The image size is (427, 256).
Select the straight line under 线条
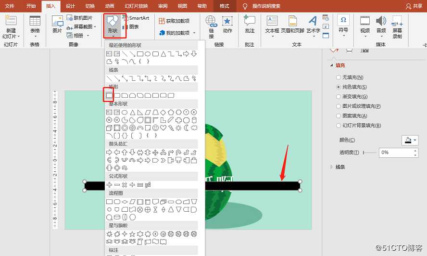[109, 78]
